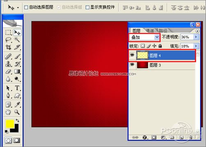Select the Healing Brush tool
This screenshot has width=206, height=147.
pos(8,56)
